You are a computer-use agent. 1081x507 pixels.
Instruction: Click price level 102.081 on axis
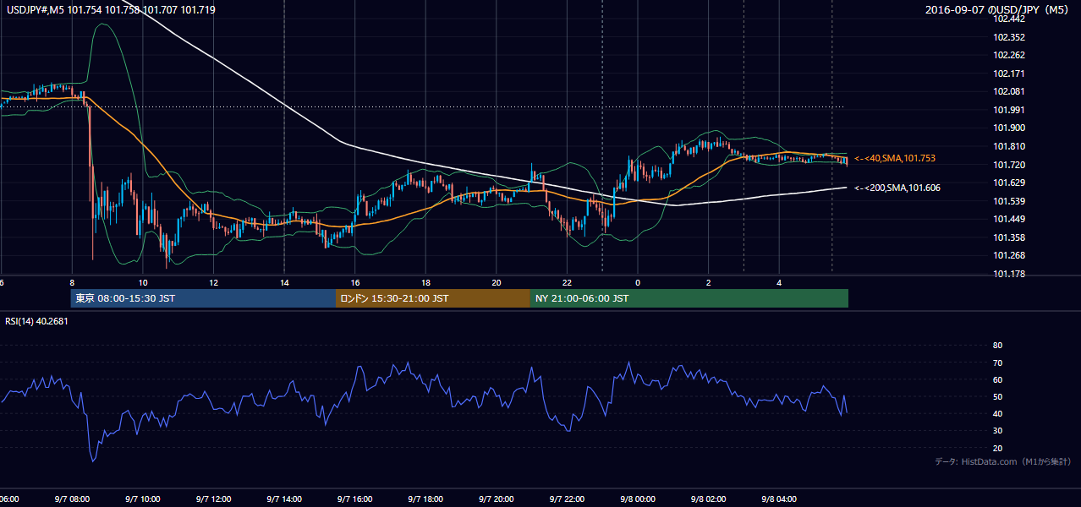[1008, 91]
